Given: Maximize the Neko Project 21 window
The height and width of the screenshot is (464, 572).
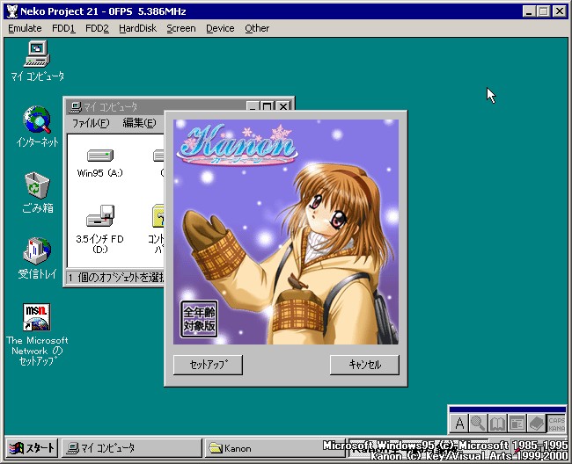Looking at the screenshot, I should point(543,11).
